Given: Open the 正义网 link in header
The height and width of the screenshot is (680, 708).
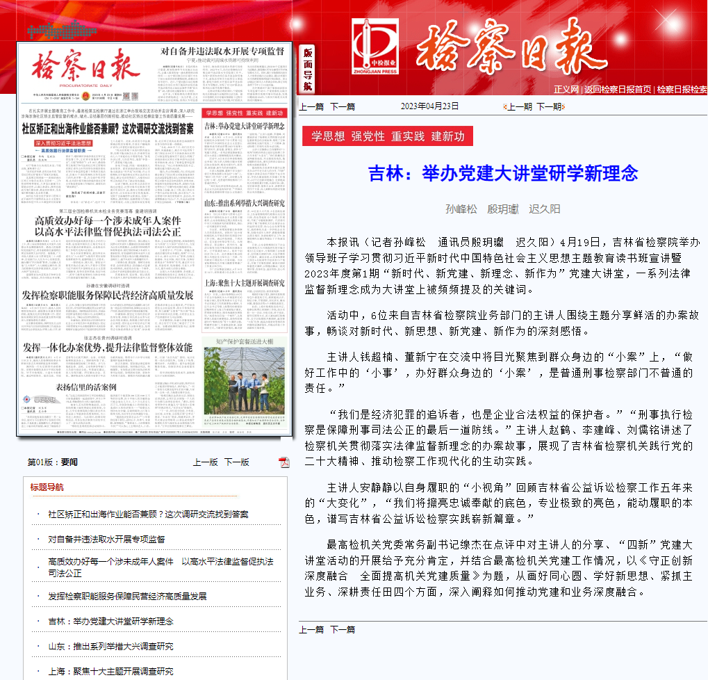Looking at the screenshot, I should tap(566, 90).
